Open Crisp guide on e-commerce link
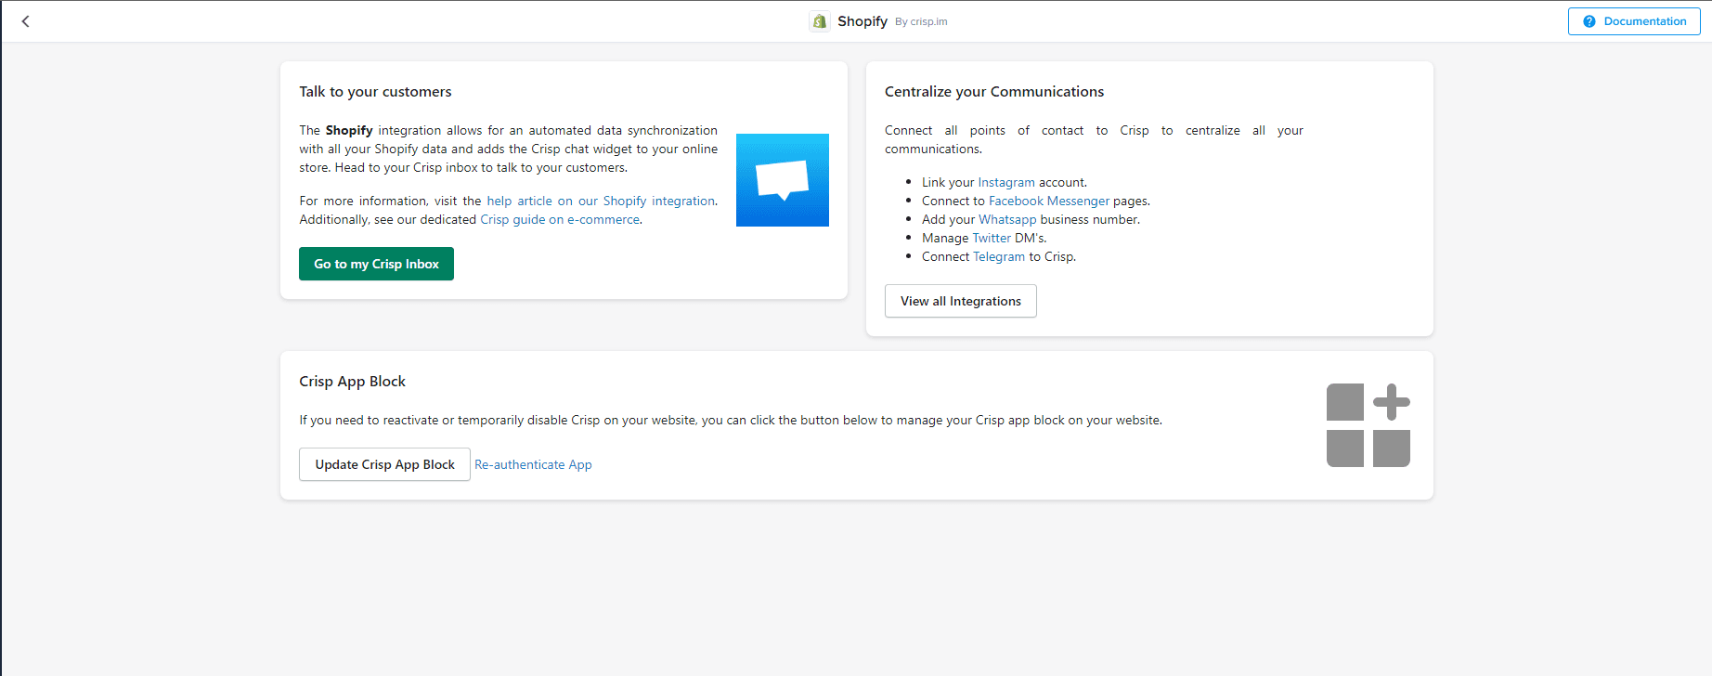 tap(560, 219)
